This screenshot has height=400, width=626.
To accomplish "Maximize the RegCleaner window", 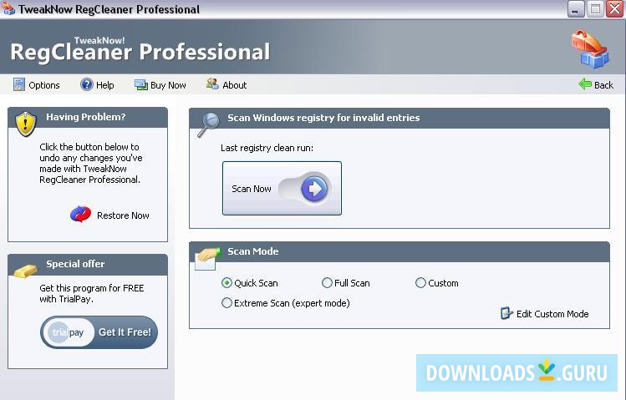I will [595, 9].
